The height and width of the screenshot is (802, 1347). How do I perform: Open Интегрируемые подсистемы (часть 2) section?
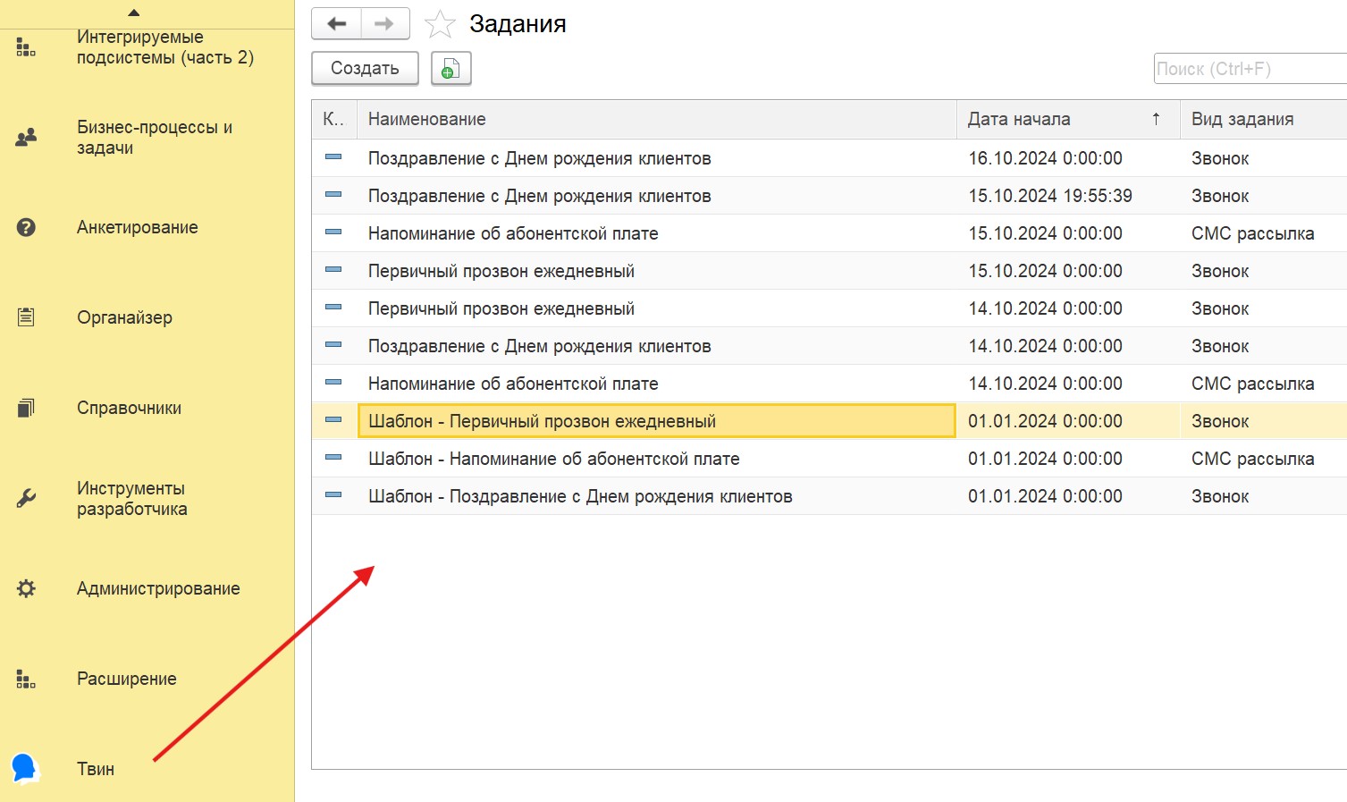click(165, 47)
